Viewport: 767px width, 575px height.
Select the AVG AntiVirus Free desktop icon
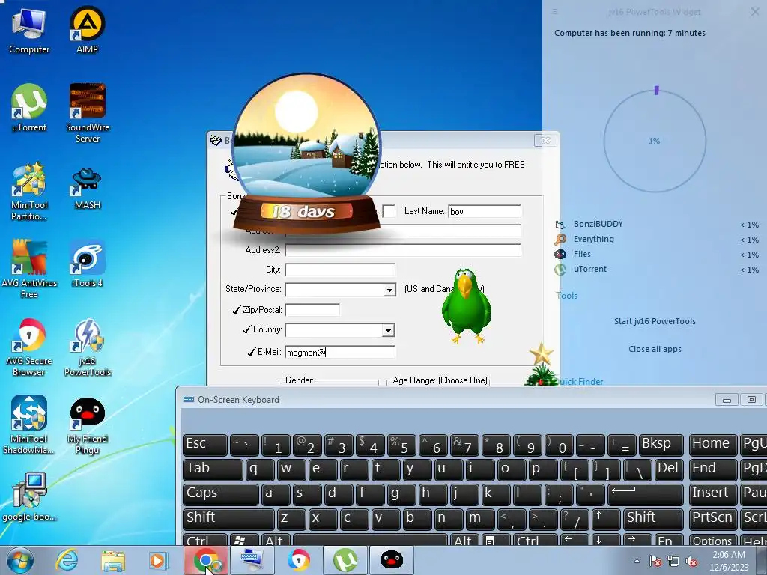point(29,269)
